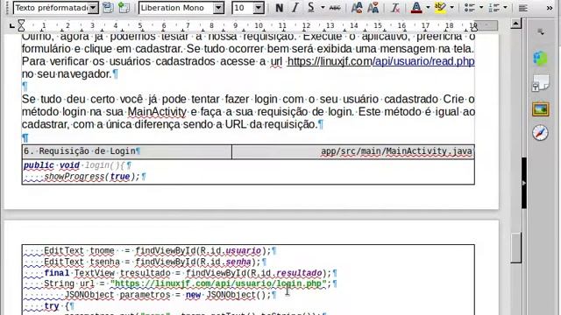
Task: Click the sidebar hide/show handle
Action: point(524,183)
